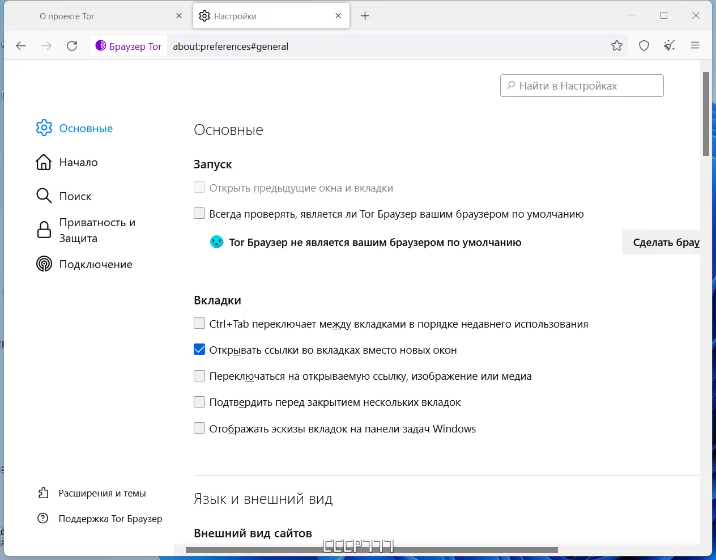This screenshot has width=716, height=560.
Task: Click the puzzle icon for Расширения и темы
Action: 44,493
